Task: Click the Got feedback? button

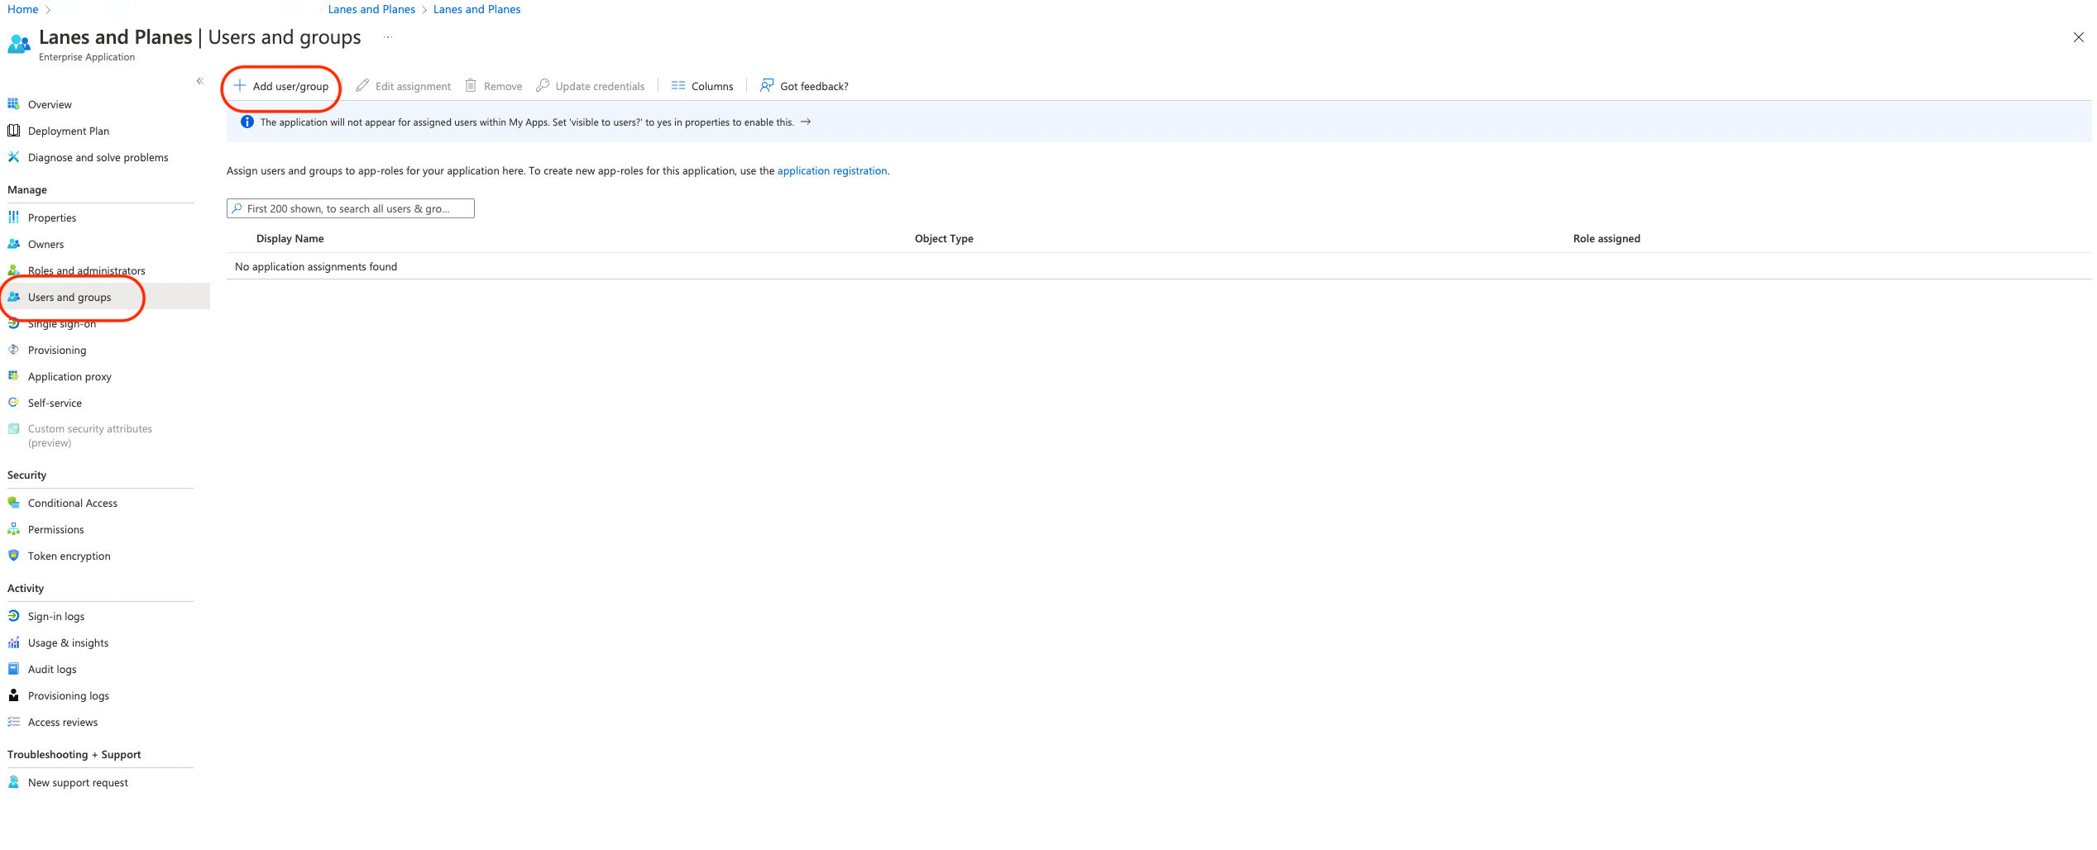Action: click(x=804, y=86)
